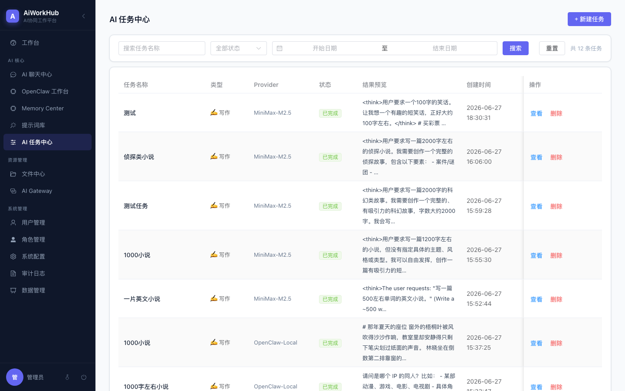
Task: View the 测试任务 row
Action: [536, 206]
